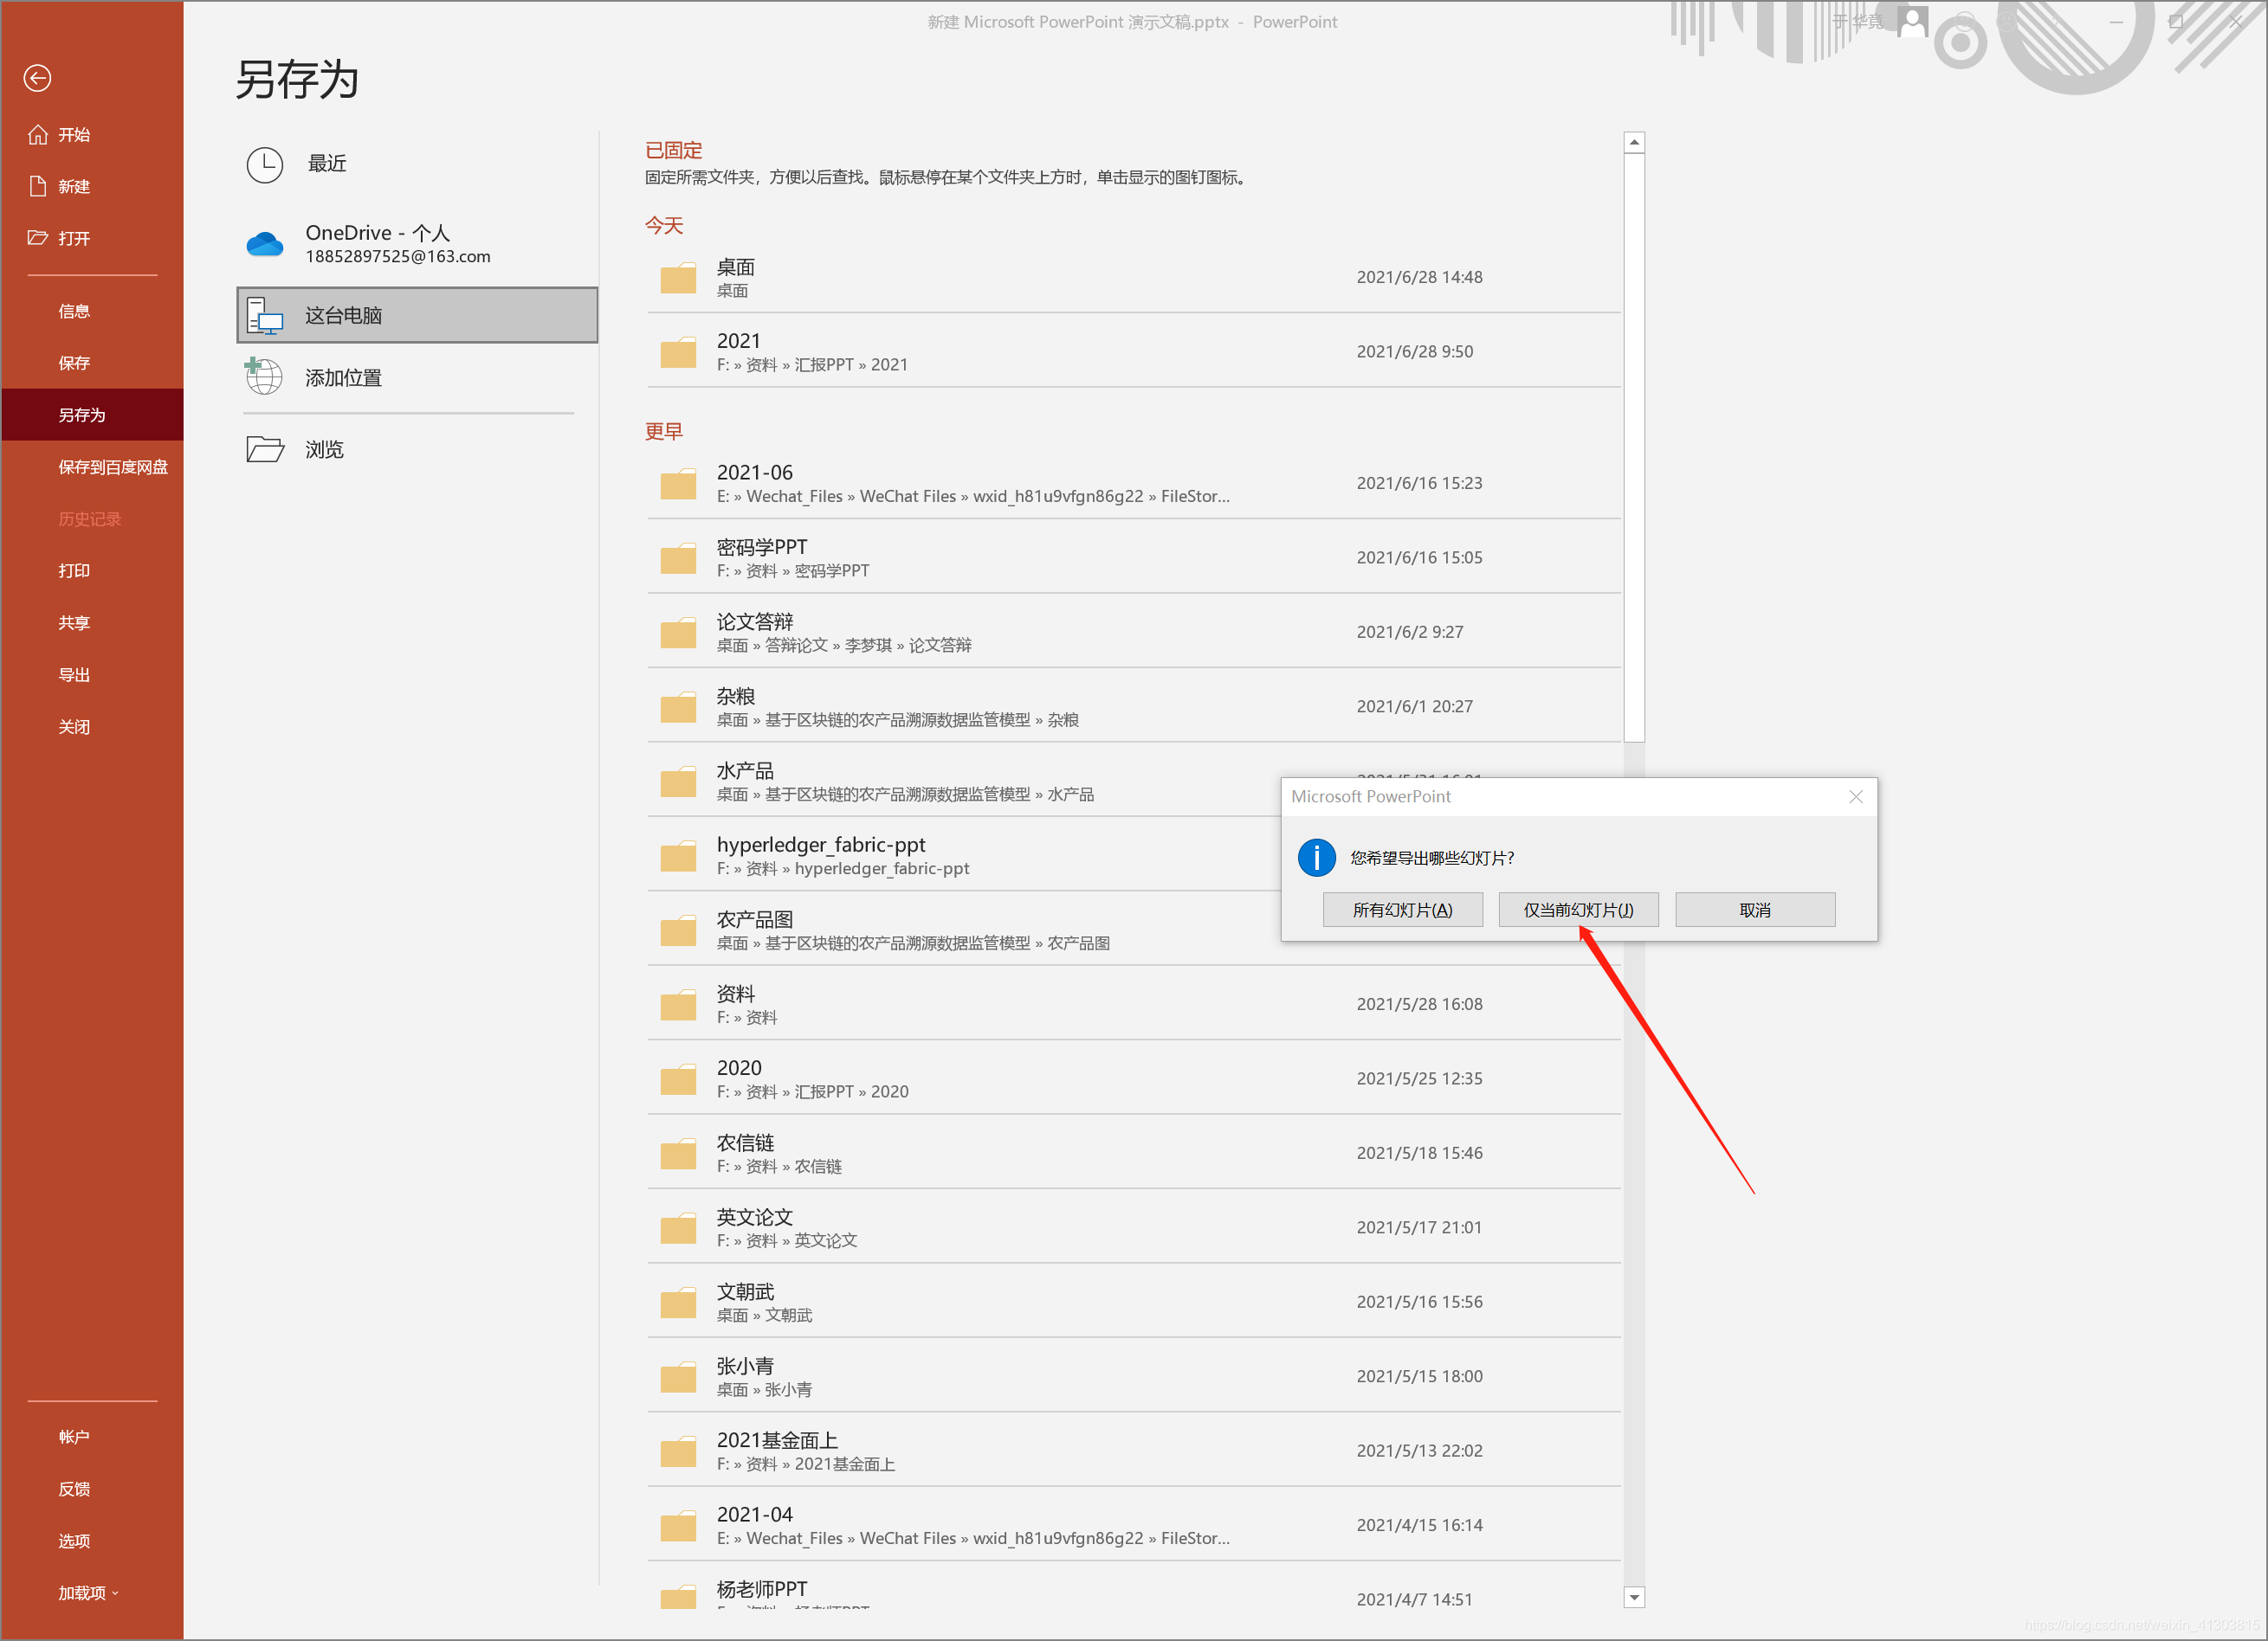Image resolution: width=2268 pixels, height=1641 pixels.
Task: Open the 信息 page
Action: [x=92, y=312]
